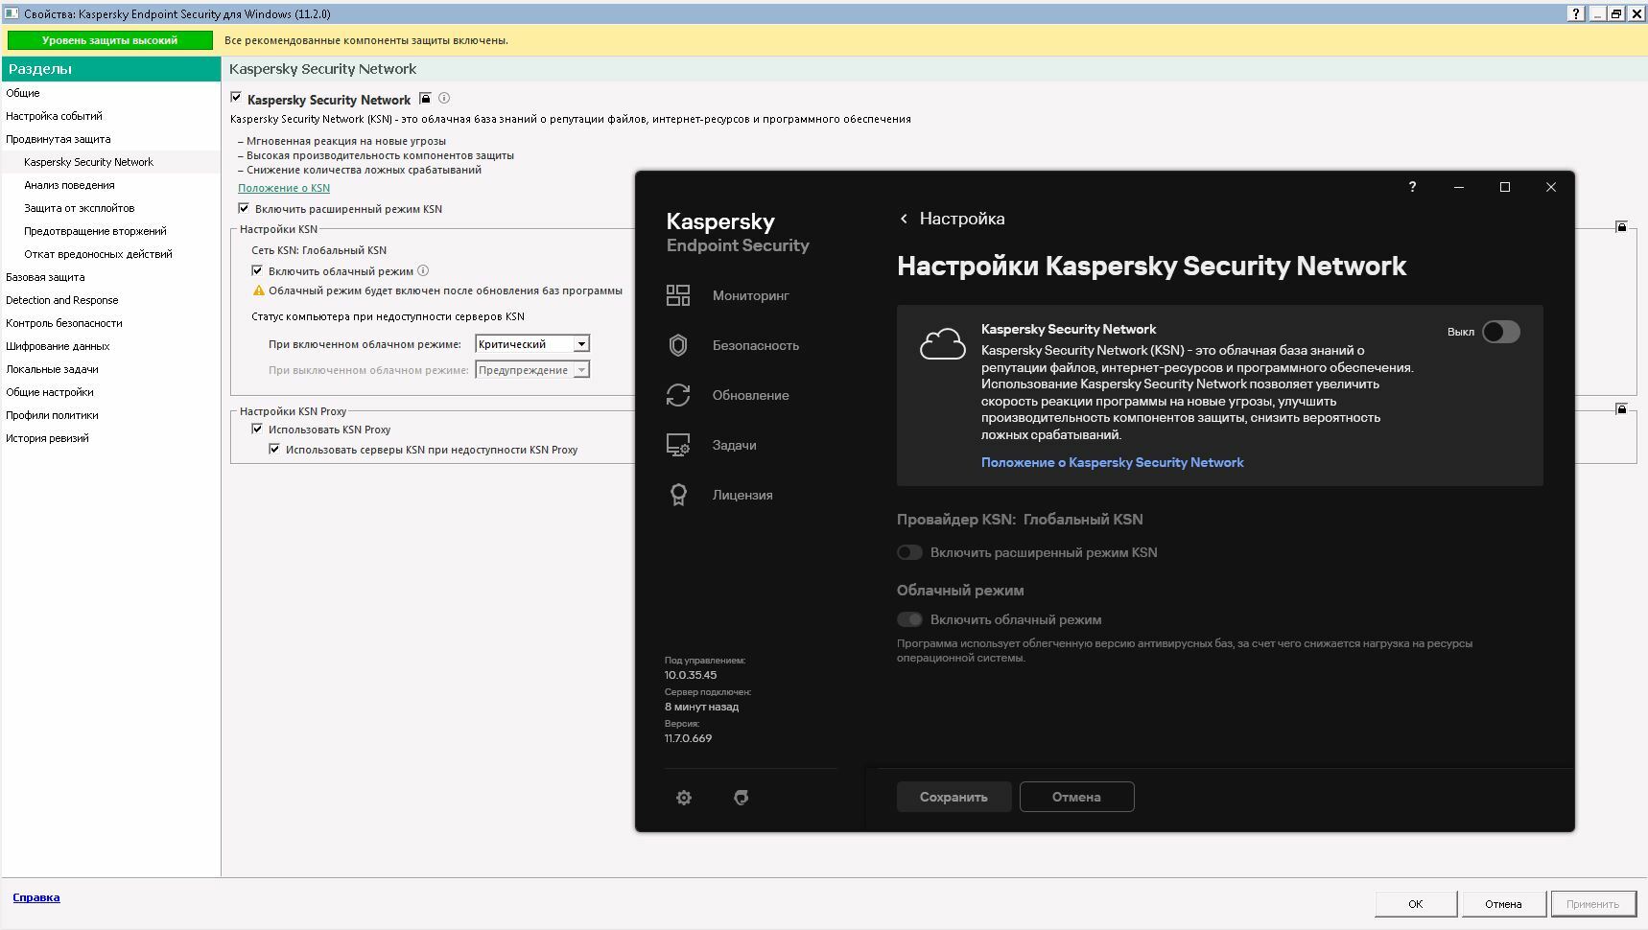Open Предотвращение вторжений subsection

click(x=95, y=231)
